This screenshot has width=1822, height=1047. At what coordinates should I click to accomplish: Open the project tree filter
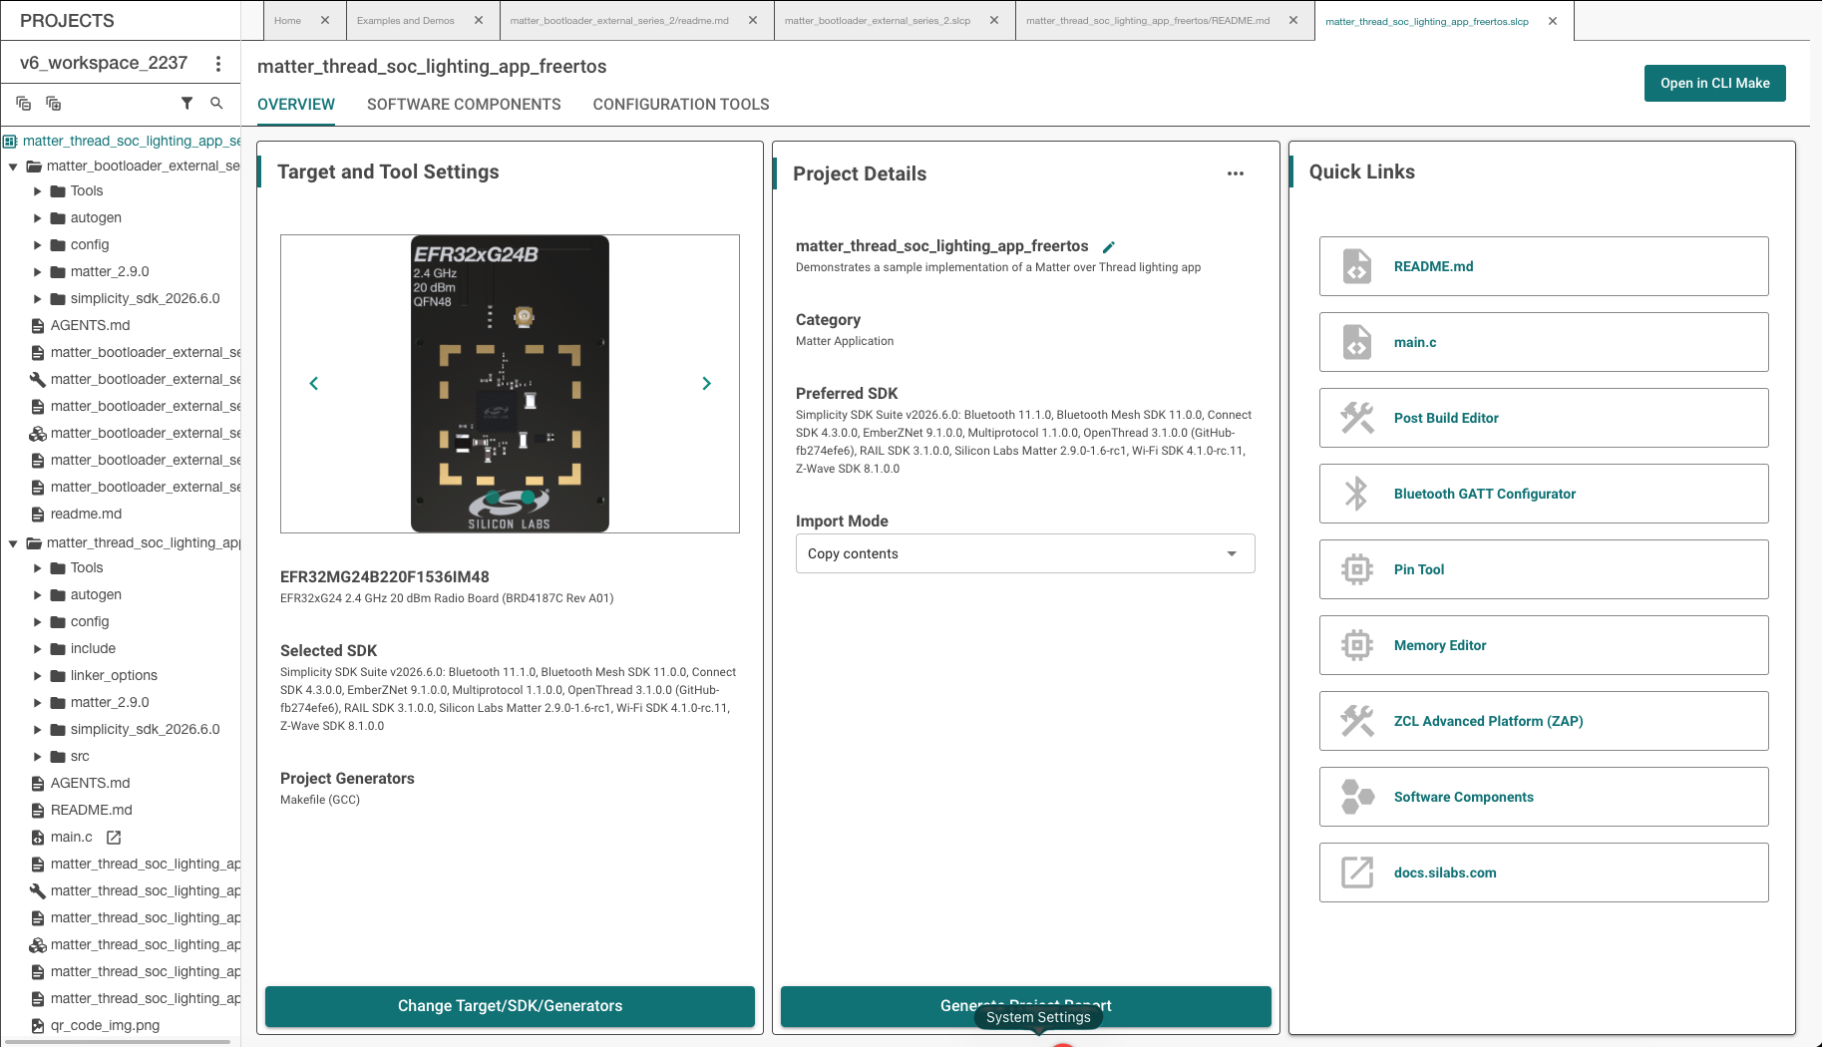coord(186,103)
